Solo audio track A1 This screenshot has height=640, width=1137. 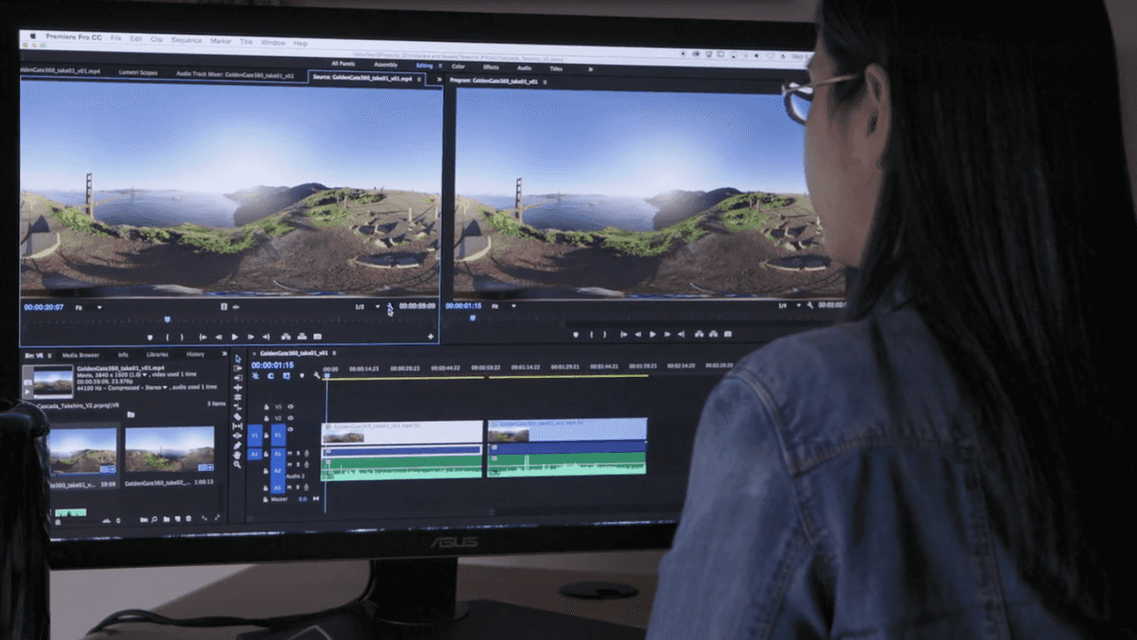coord(299,454)
